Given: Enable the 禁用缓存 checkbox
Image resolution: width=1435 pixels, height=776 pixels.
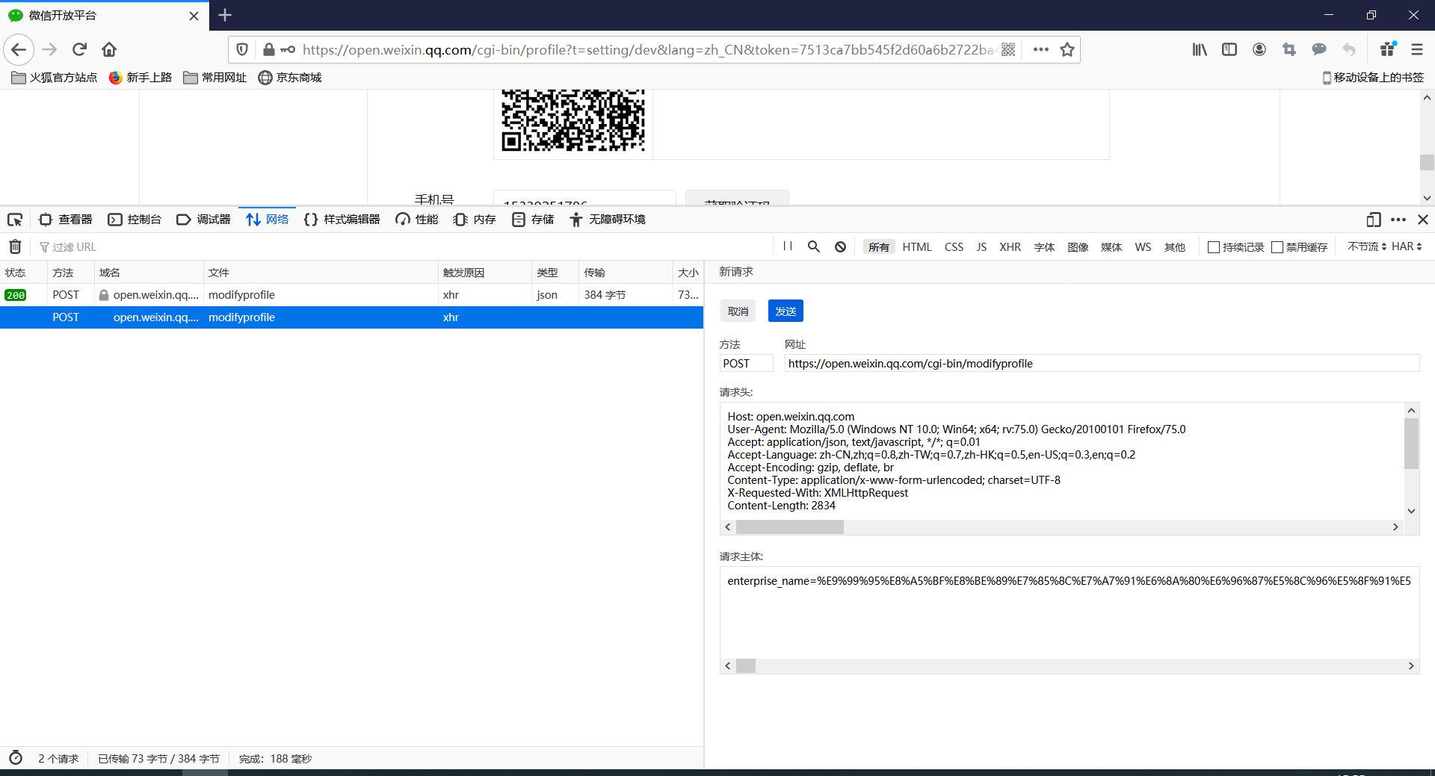Looking at the screenshot, I should tap(1277, 247).
